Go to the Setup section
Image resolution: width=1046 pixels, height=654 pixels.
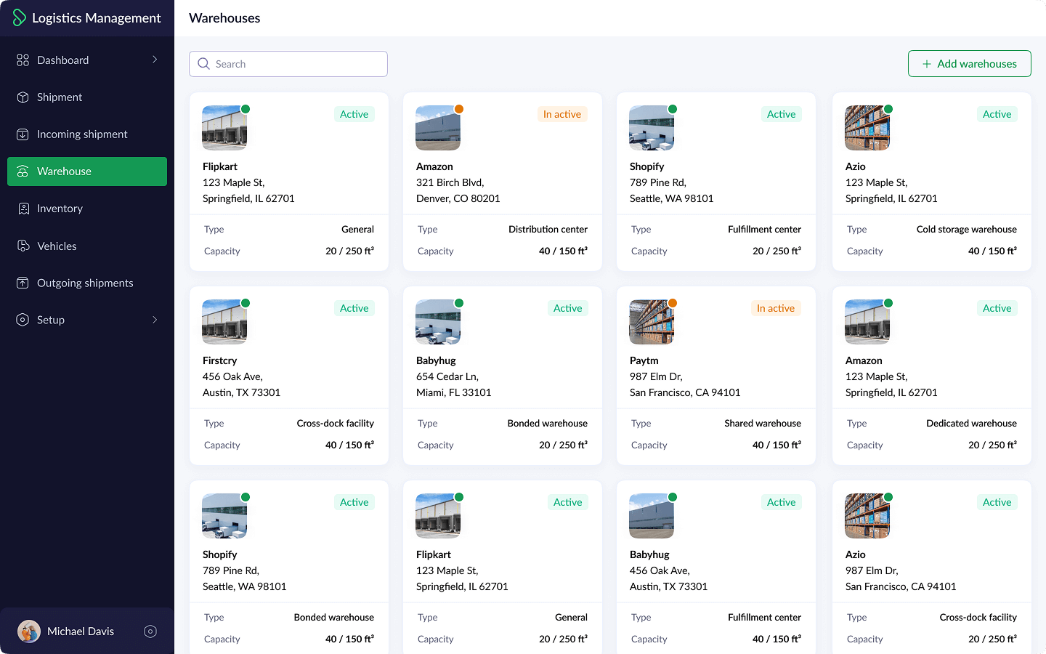click(51, 320)
